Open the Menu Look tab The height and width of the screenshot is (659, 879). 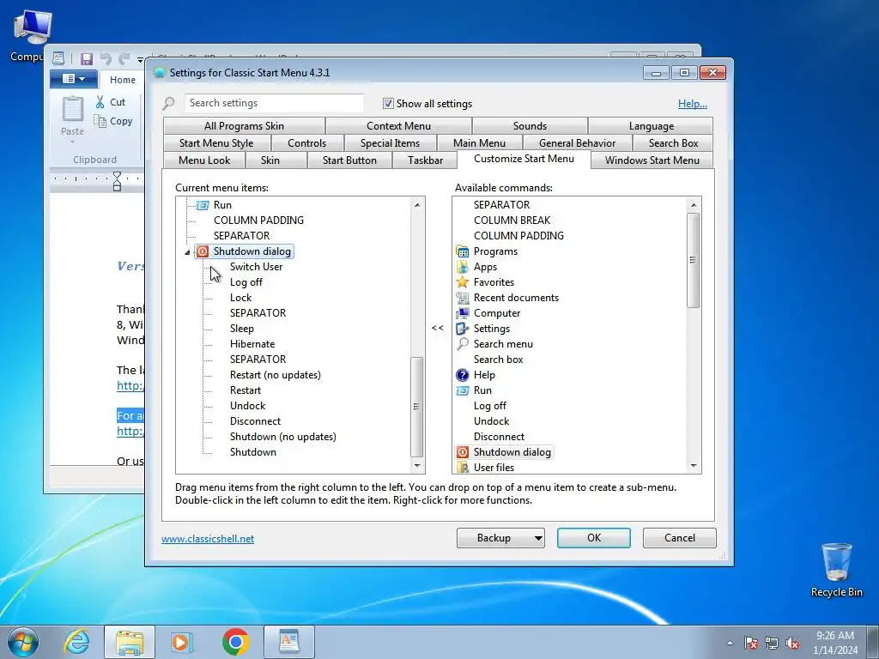click(x=204, y=160)
